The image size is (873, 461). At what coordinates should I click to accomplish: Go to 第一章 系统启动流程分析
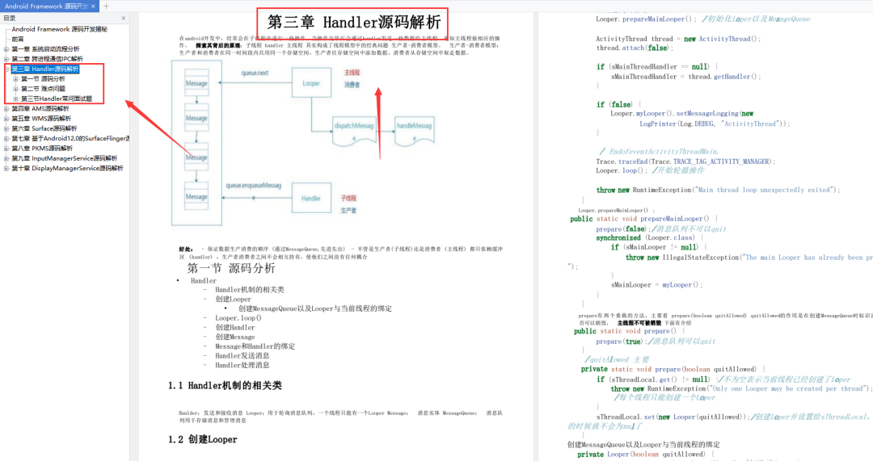pos(45,49)
